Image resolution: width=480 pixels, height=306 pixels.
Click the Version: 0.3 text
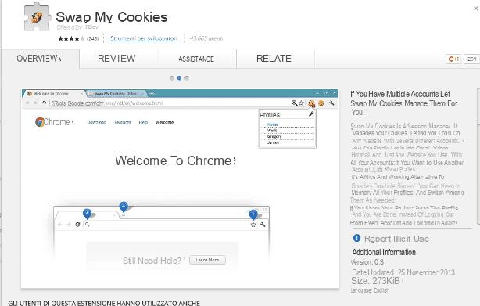click(x=367, y=262)
